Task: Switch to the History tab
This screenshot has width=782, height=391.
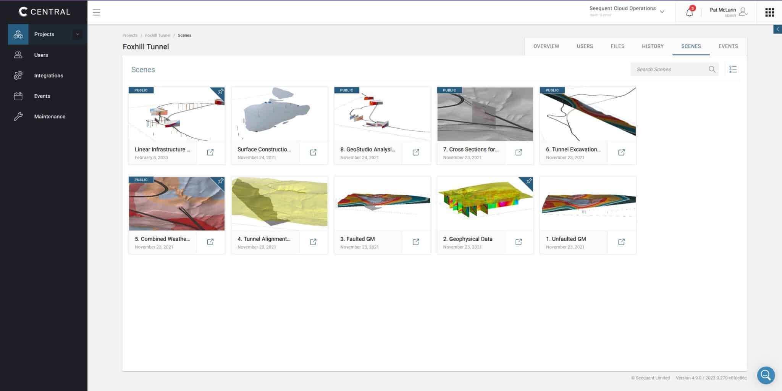Action: tap(653, 46)
